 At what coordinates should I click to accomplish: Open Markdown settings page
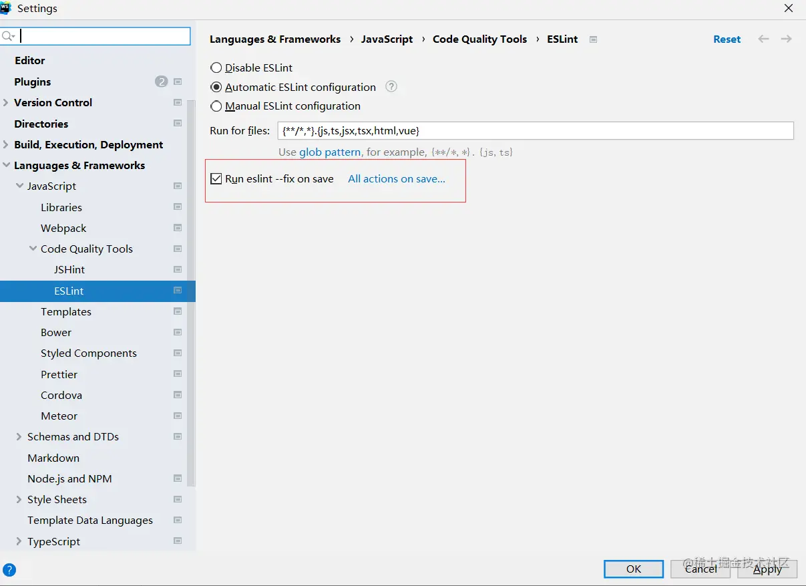(53, 458)
